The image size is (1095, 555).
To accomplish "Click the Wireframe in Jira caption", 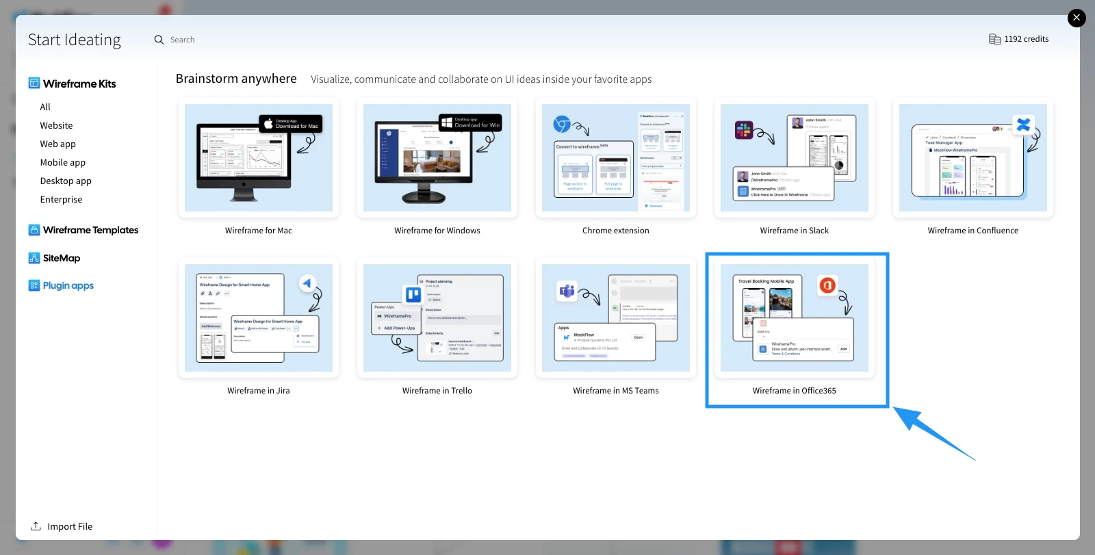I will point(259,391).
